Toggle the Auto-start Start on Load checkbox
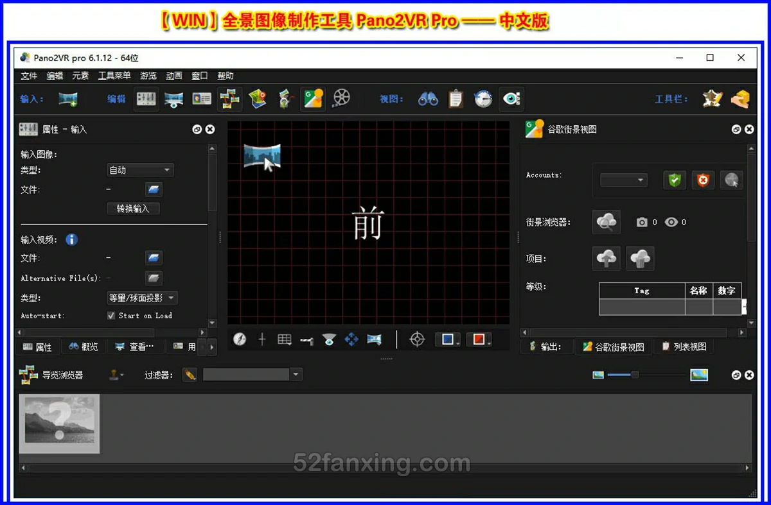The width and height of the screenshot is (771, 505). coord(111,316)
